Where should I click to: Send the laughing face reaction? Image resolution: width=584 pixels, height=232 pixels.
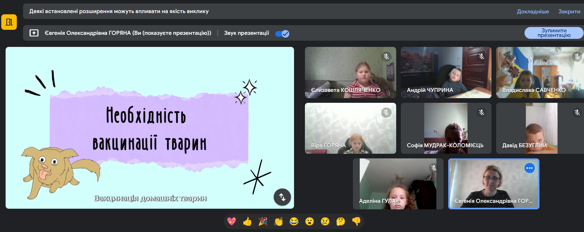point(294,221)
